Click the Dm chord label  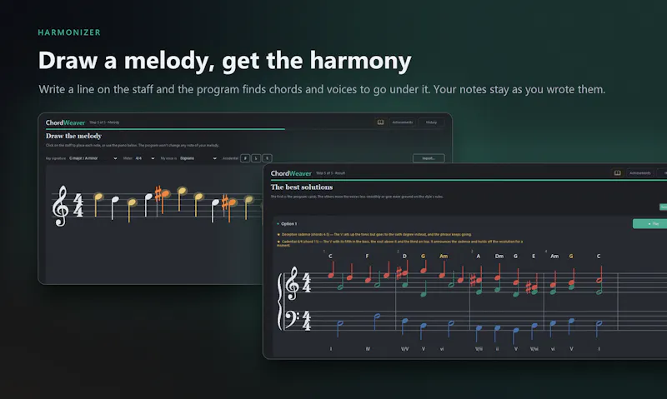click(x=499, y=257)
